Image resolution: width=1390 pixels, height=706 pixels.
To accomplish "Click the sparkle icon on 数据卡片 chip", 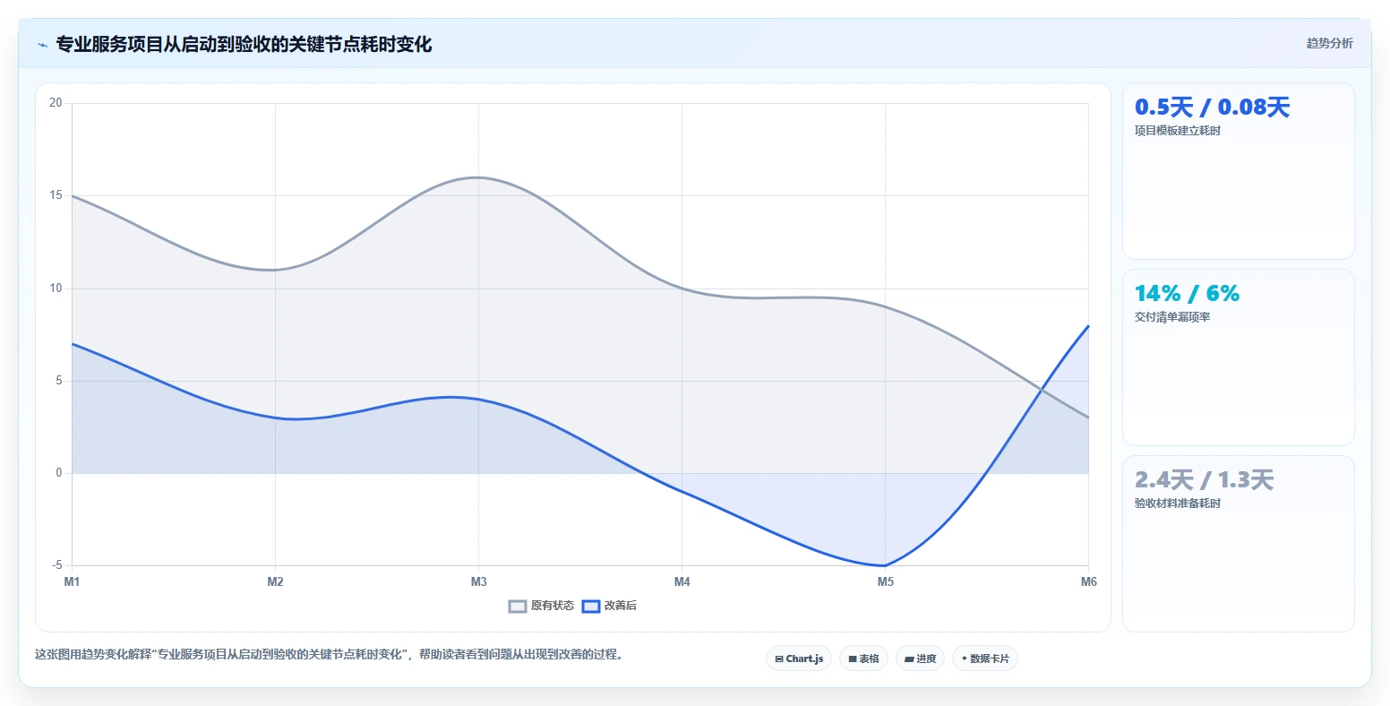I will point(965,659).
